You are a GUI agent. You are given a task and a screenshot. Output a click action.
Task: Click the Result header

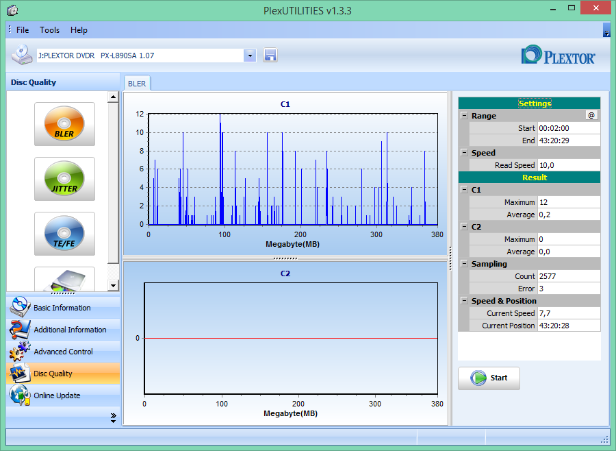pyautogui.click(x=529, y=177)
